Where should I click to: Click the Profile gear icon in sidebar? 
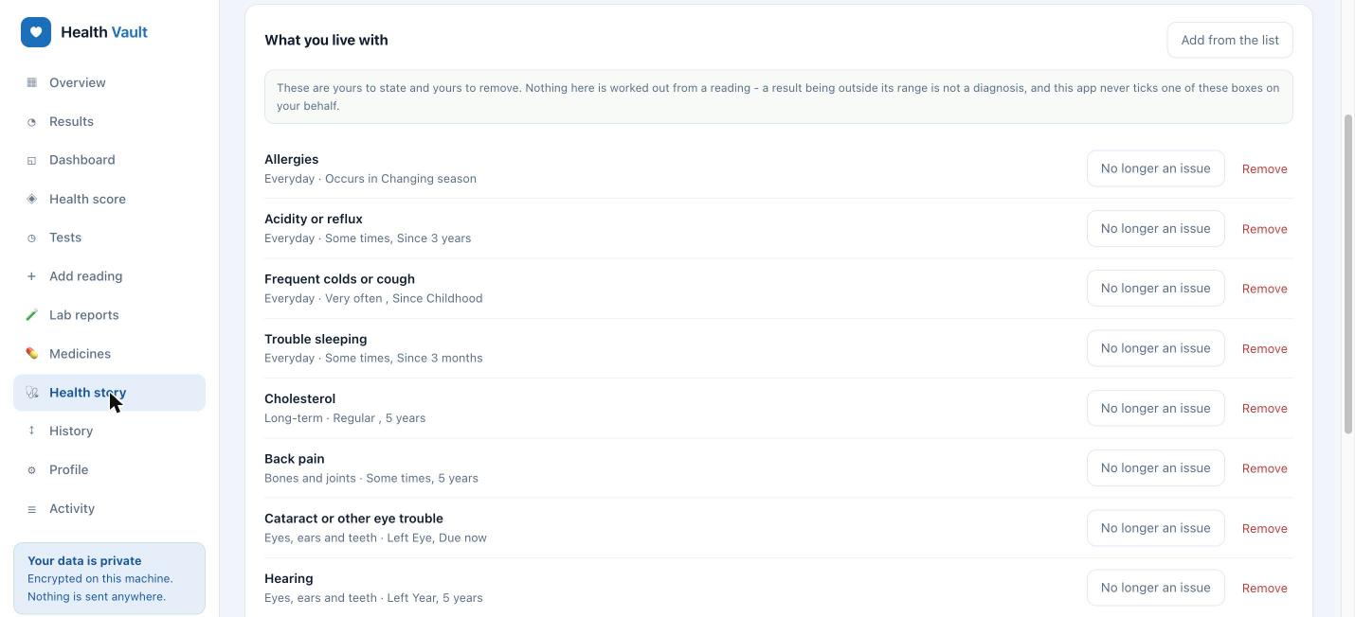pyautogui.click(x=31, y=469)
